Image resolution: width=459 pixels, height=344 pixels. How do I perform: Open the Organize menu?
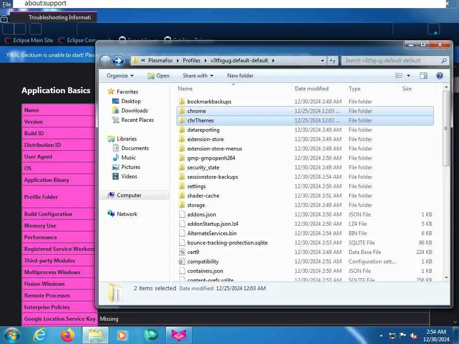click(x=120, y=76)
